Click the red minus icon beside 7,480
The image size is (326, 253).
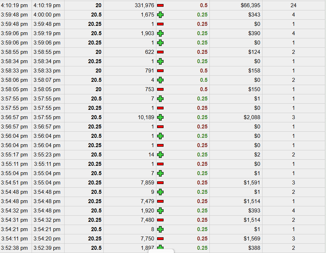pyautogui.click(x=160, y=220)
